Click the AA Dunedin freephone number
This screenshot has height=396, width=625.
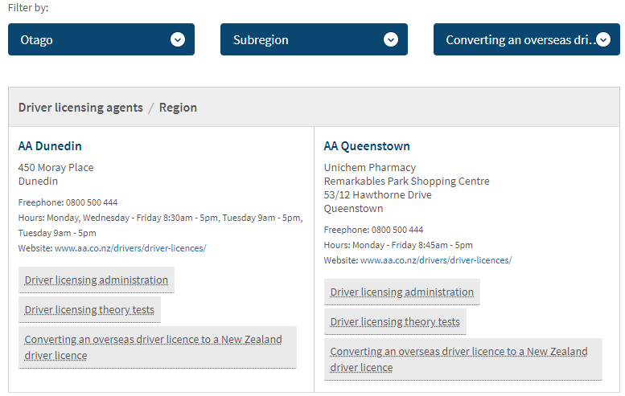click(92, 202)
